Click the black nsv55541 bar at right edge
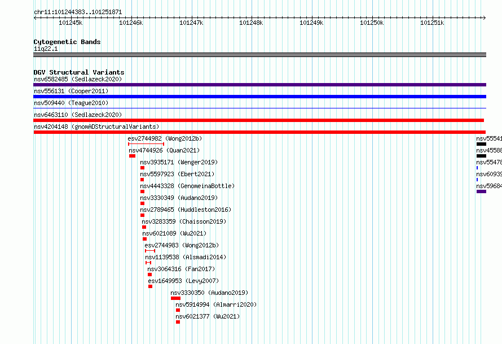Screen dimensions: 502x344 click(x=481, y=144)
